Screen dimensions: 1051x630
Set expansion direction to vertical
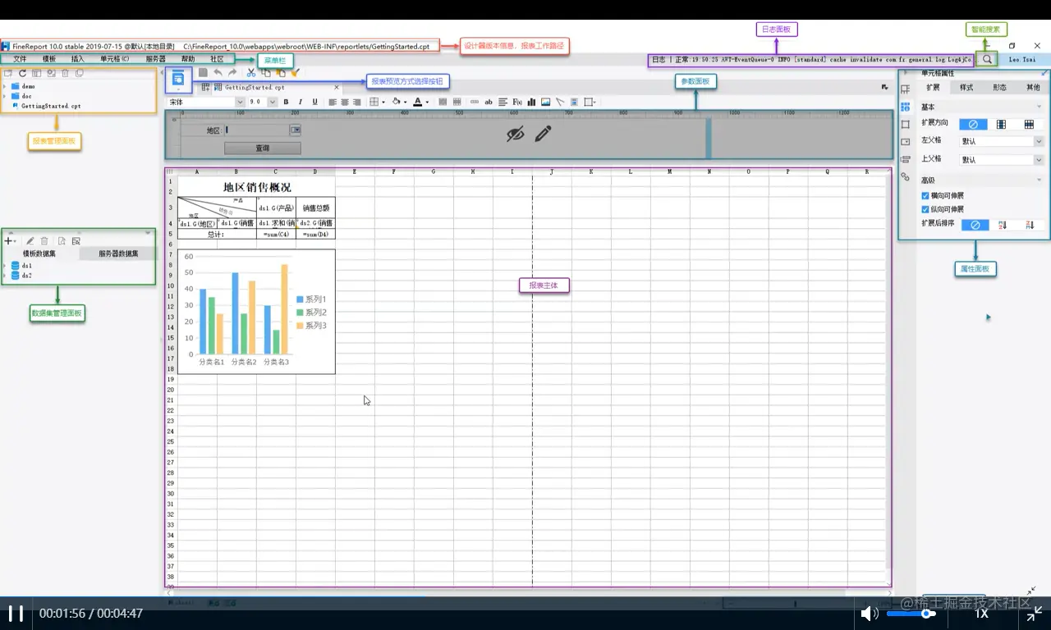(x=1001, y=124)
